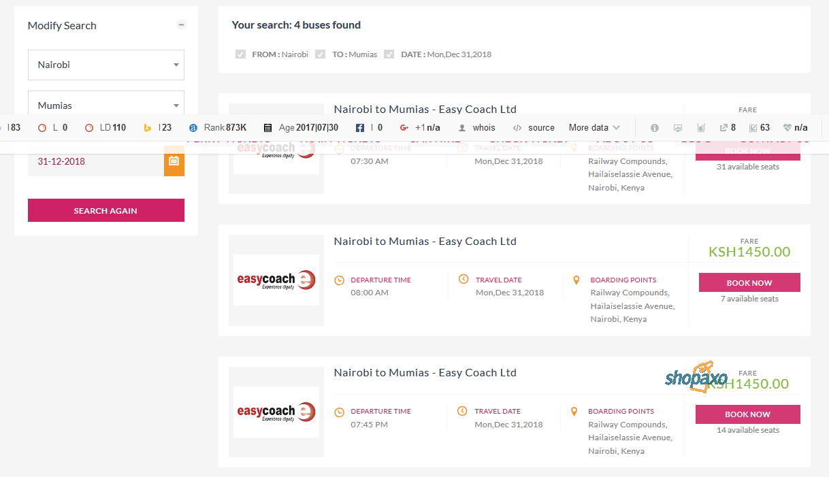Open the More data dropdown in SEO toolbar
This screenshot has height=477, width=829.
tap(592, 127)
